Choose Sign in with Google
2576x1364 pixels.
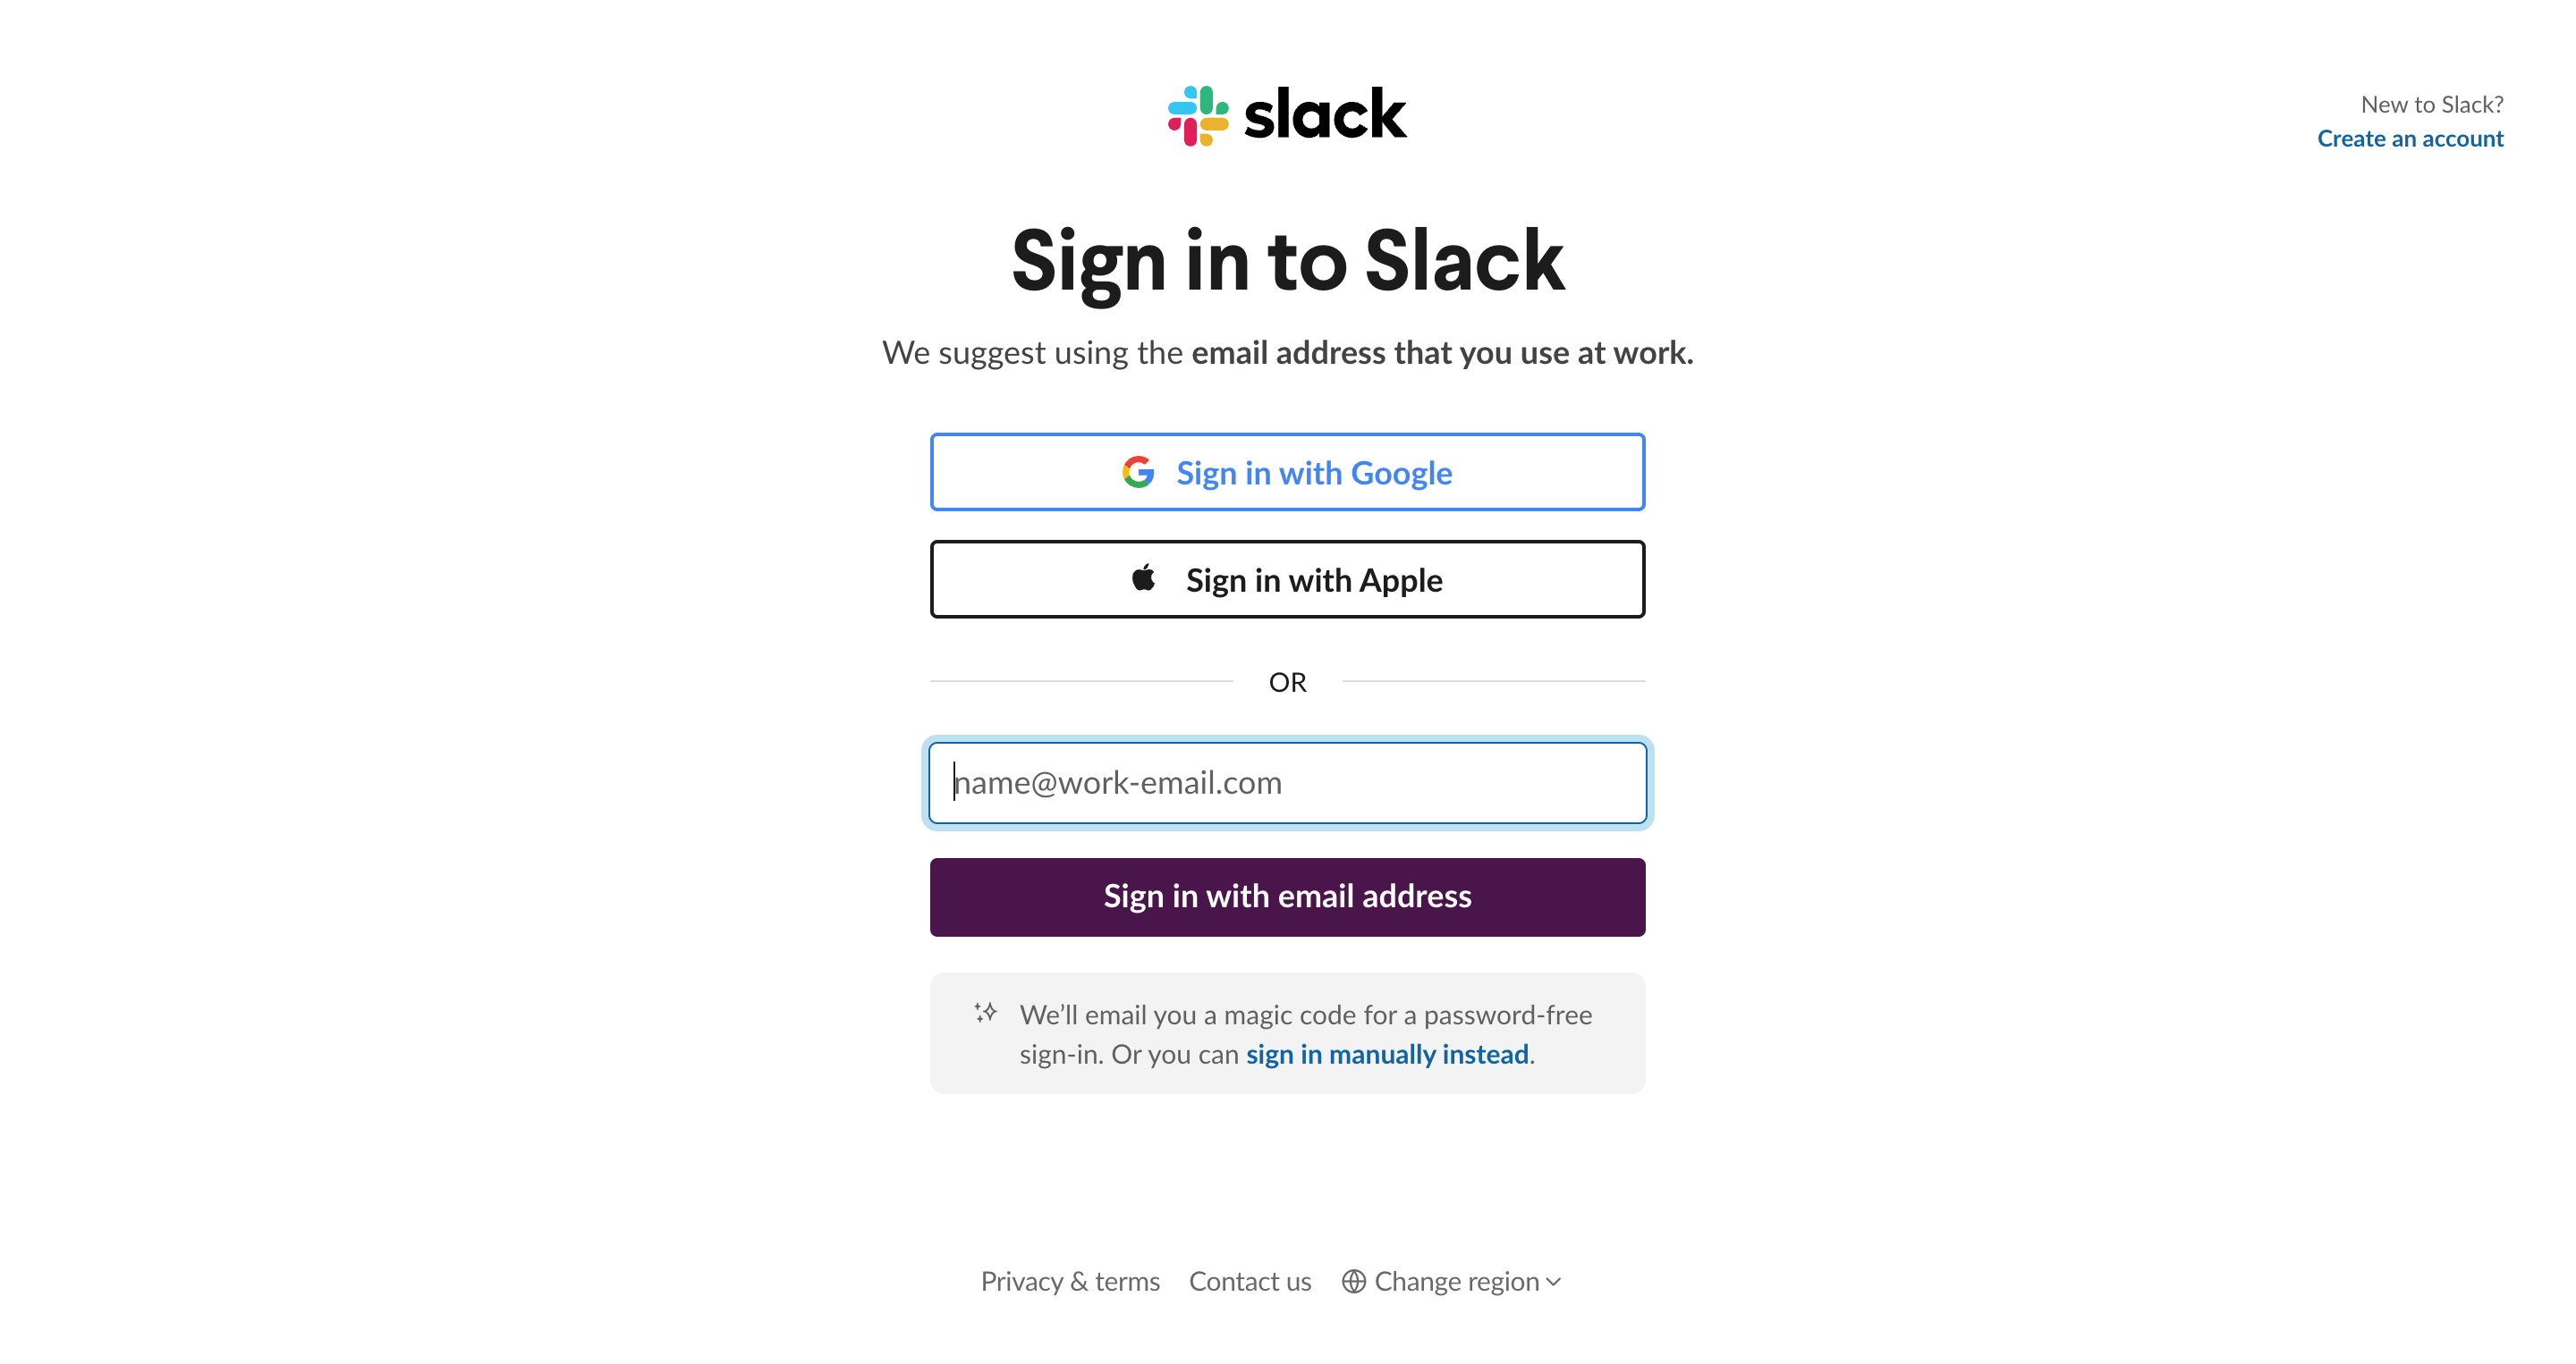pyautogui.click(x=1287, y=472)
